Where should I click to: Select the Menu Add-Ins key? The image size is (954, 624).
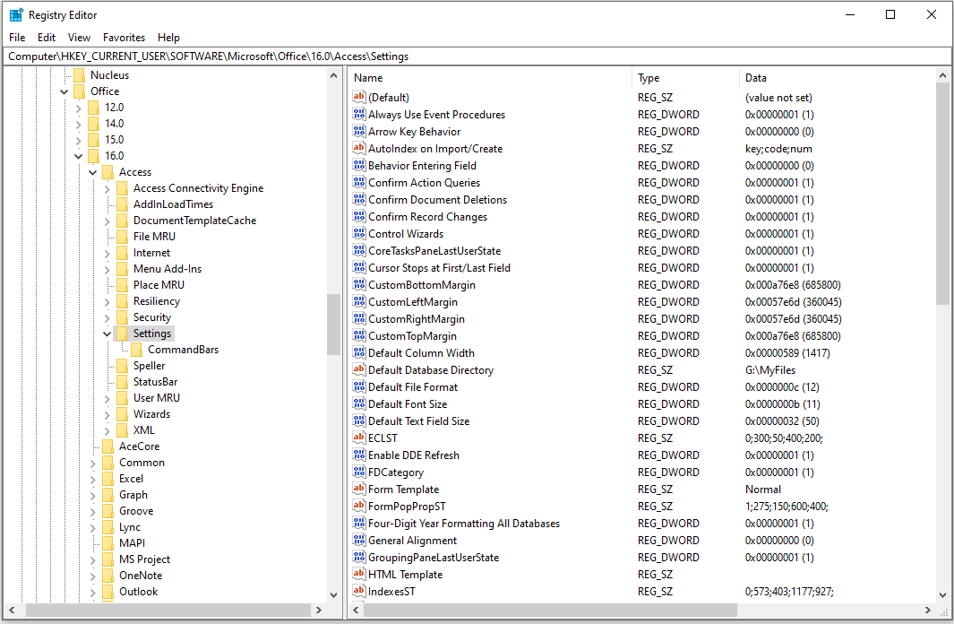pos(168,268)
